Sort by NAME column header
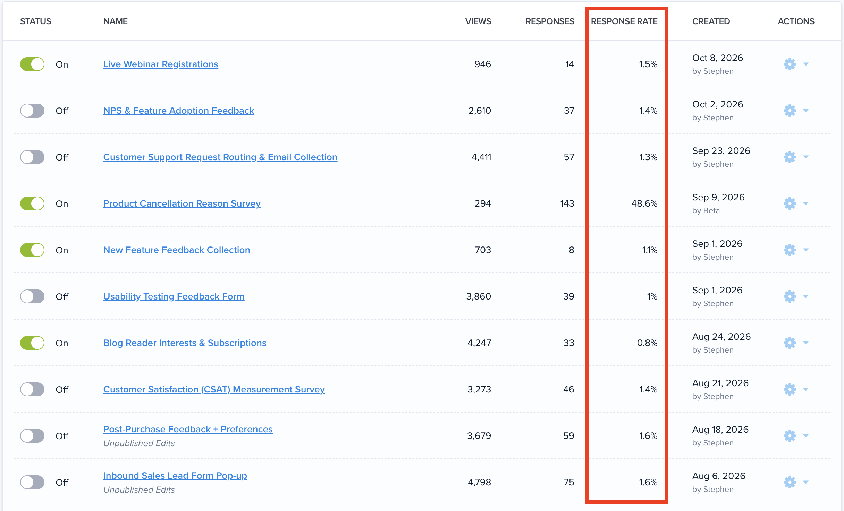 pyautogui.click(x=116, y=21)
